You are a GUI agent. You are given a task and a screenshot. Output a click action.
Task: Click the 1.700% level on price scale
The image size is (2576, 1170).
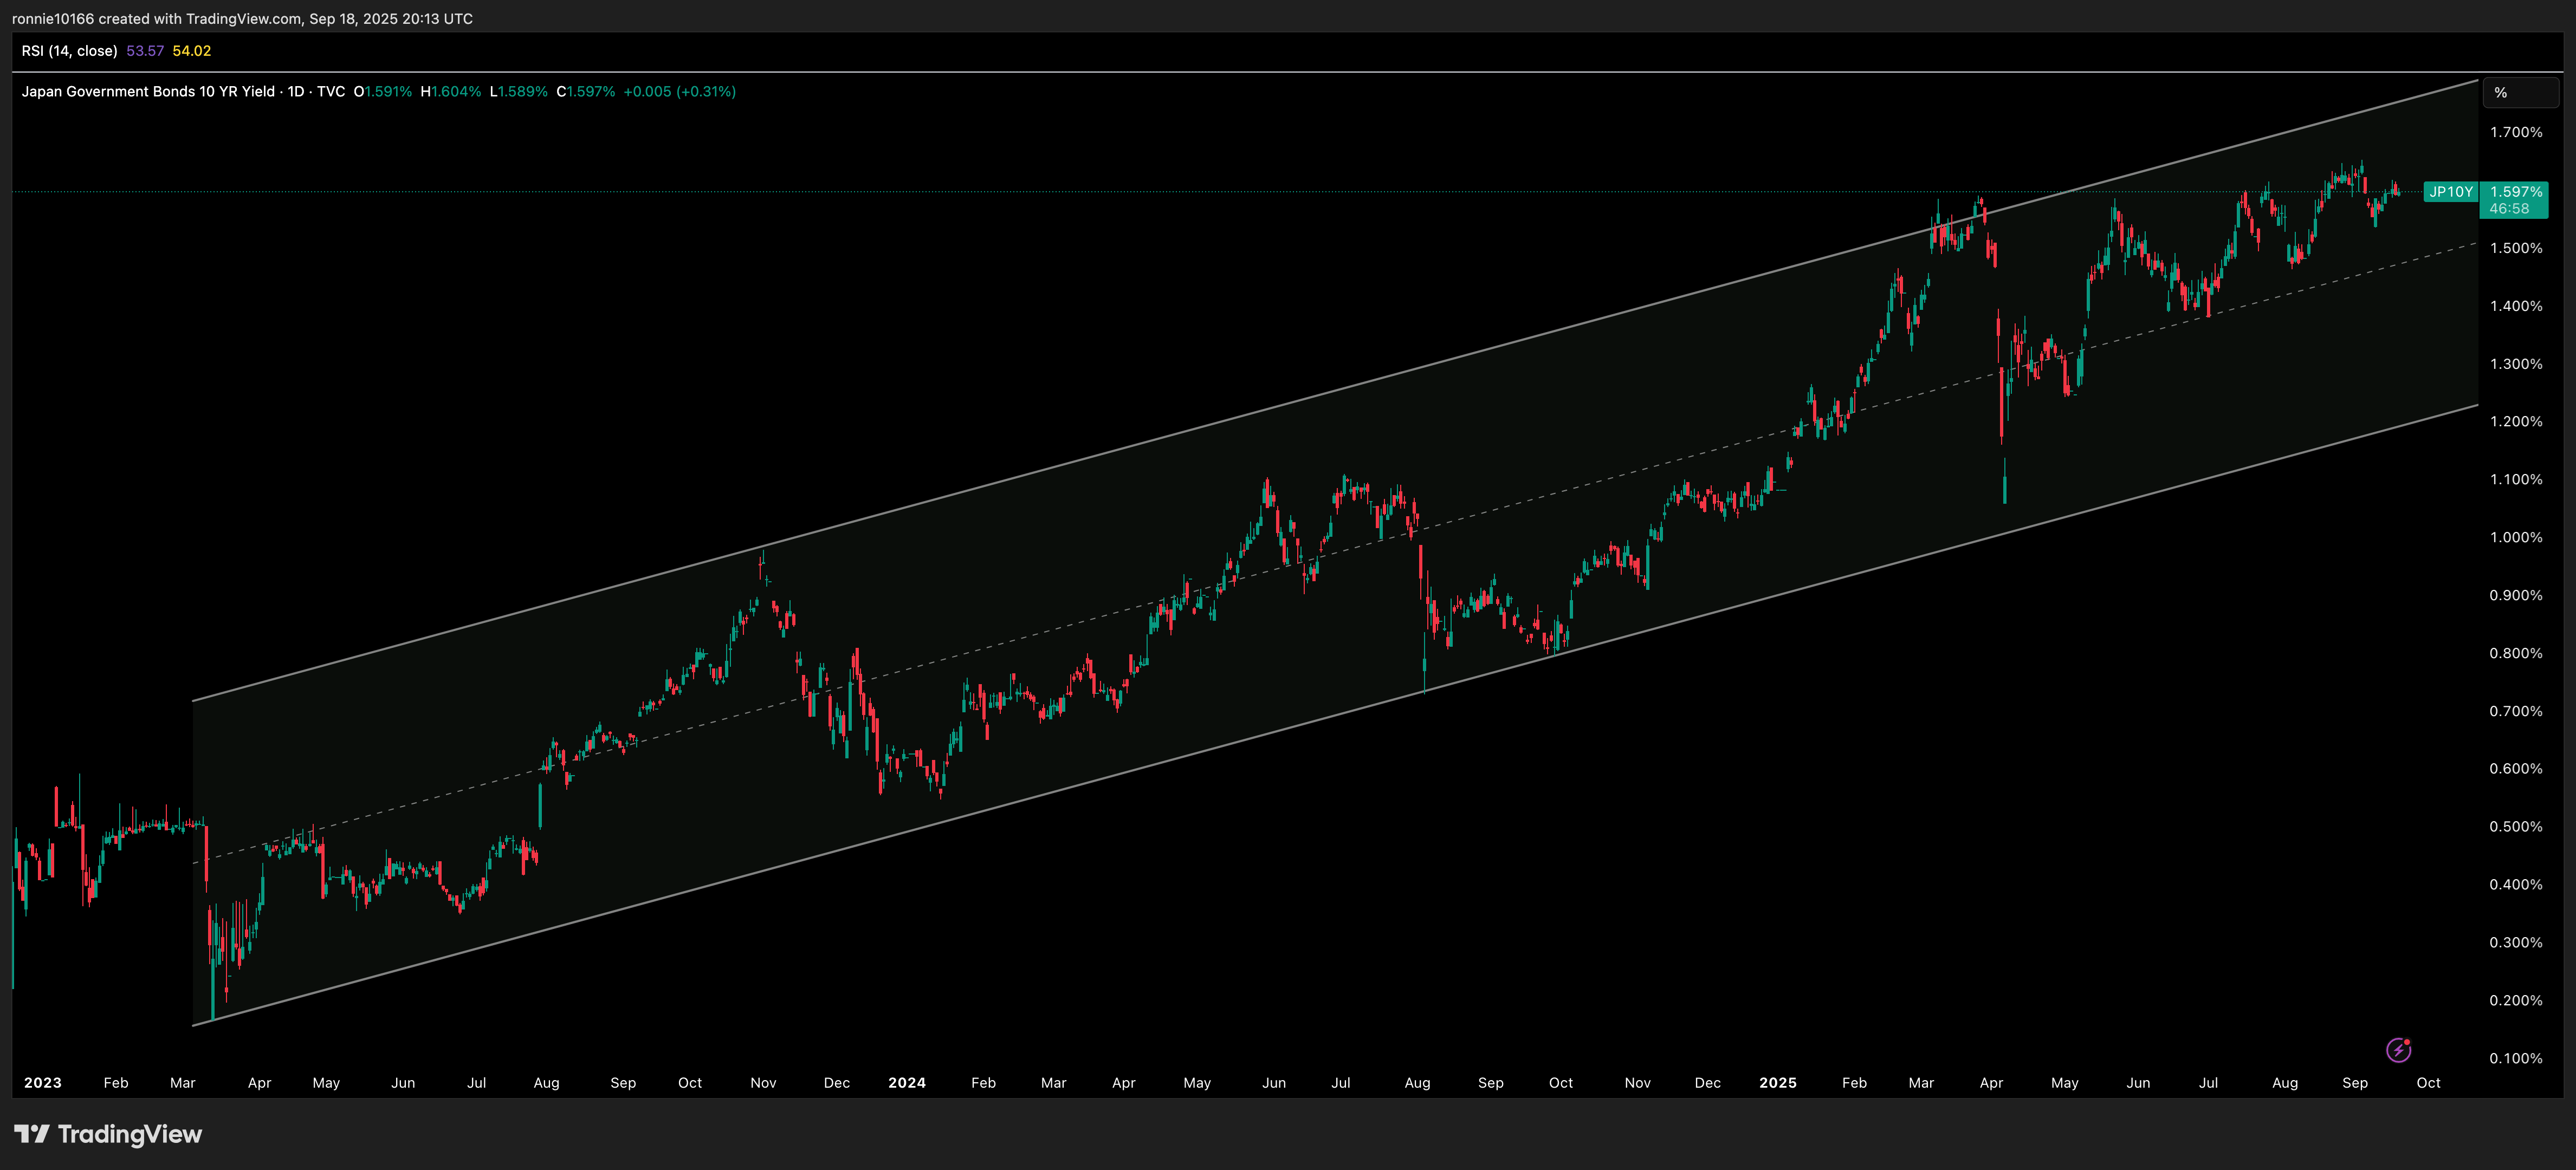2515,133
